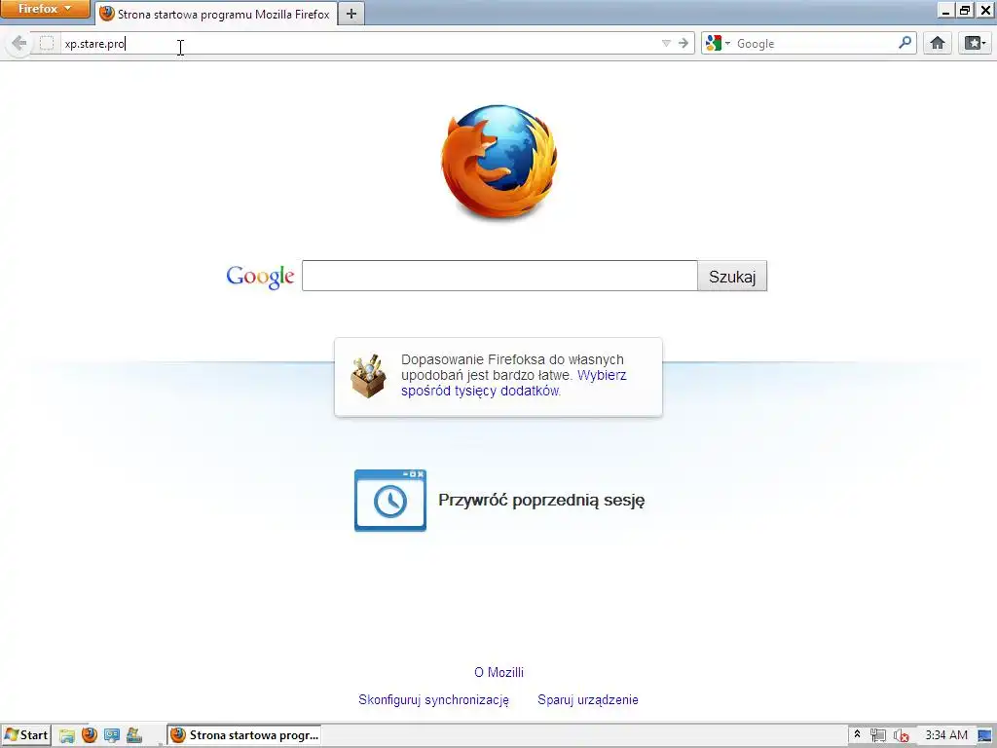997x748 pixels.
Task: Click the main Google search box
Action: click(x=499, y=276)
